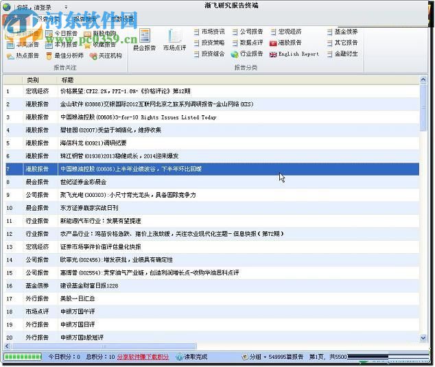Viewport: 435px width, 367px height.
Task: Select 新能源汽车行业 report row
Action: point(212,221)
